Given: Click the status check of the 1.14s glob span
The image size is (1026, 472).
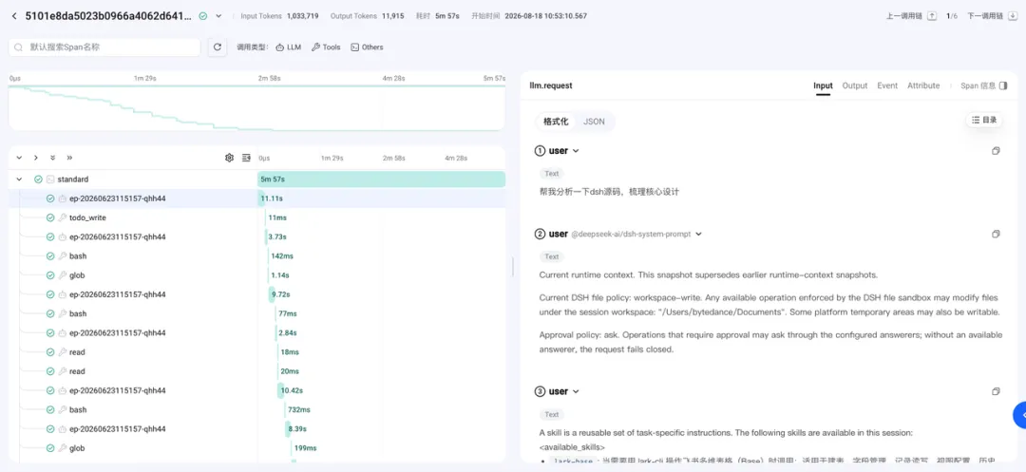Looking at the screenshot, I should 50,275.
